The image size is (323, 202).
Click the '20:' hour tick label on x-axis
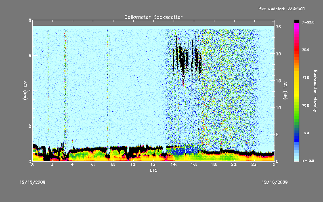(x=234, y=164)
